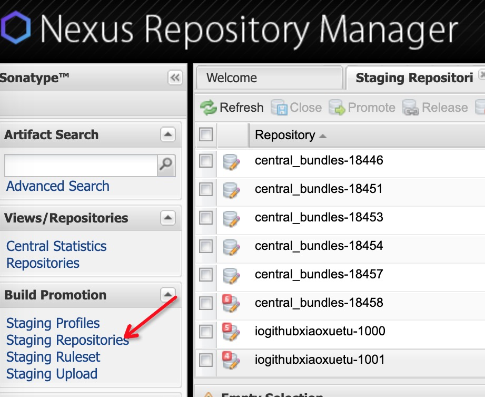
Task: Focus the artifact search input field
Action: [81, 166]
